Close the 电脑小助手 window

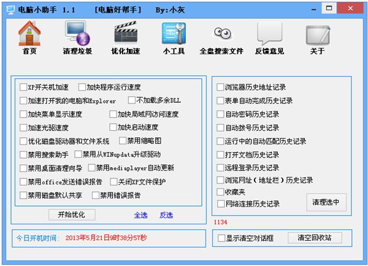(x=351, y=8)
